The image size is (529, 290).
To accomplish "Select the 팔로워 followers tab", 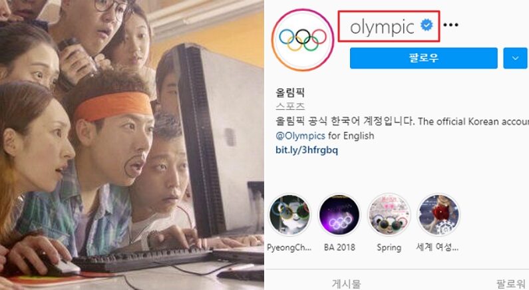I will tap(510, 283).
